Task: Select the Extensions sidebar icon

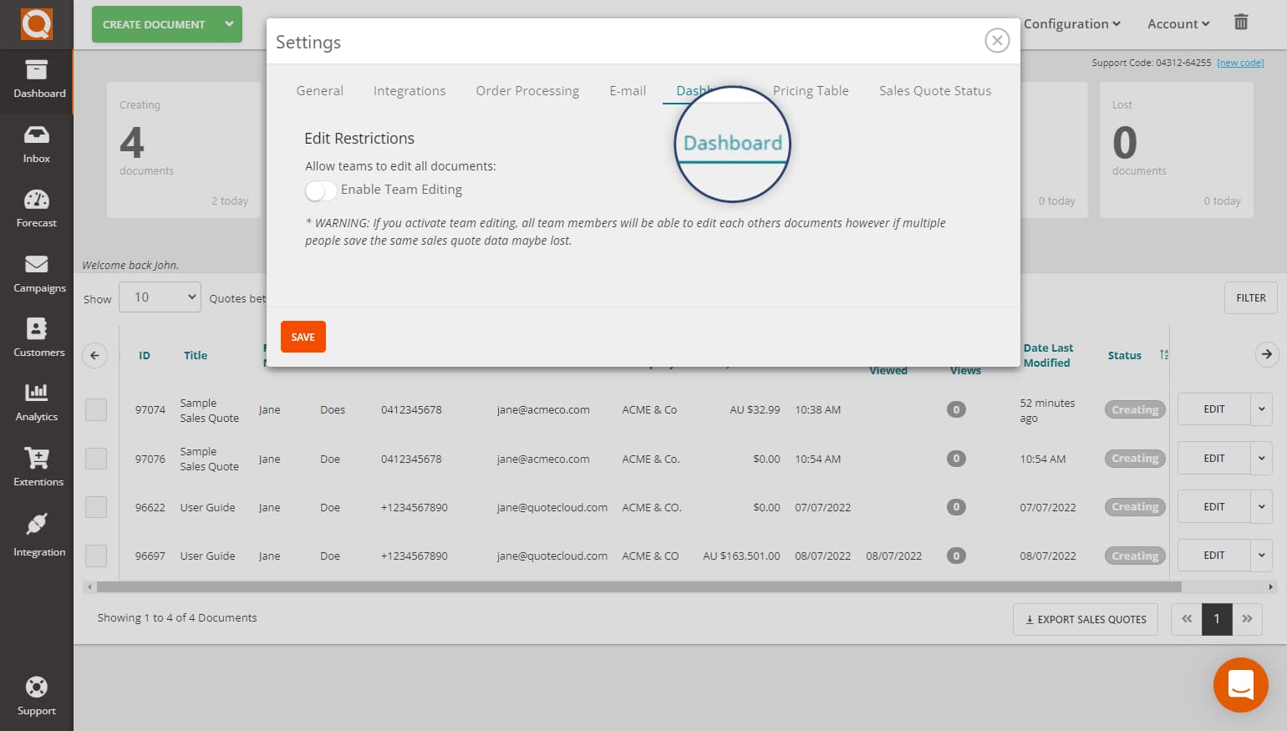Action: [x=36, y=466]
